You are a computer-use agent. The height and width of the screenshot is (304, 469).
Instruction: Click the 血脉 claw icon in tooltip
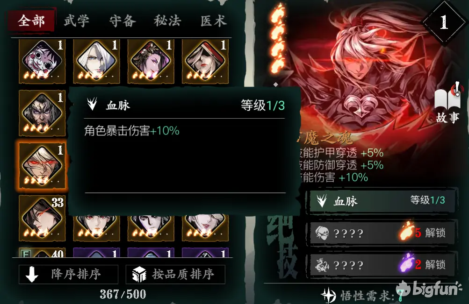pyautogui.click(x=92, y=104)
